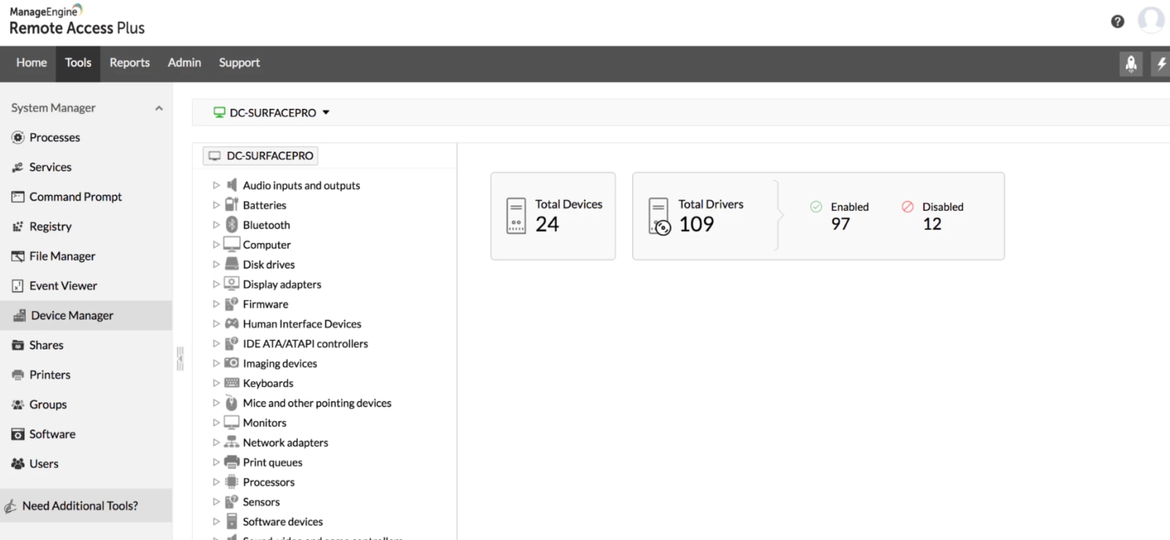Open the Support tab
The image size is (1170, 540).
point(239,63)
